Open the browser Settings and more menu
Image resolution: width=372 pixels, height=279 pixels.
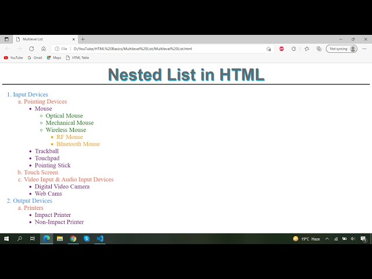tap(364, 49)
